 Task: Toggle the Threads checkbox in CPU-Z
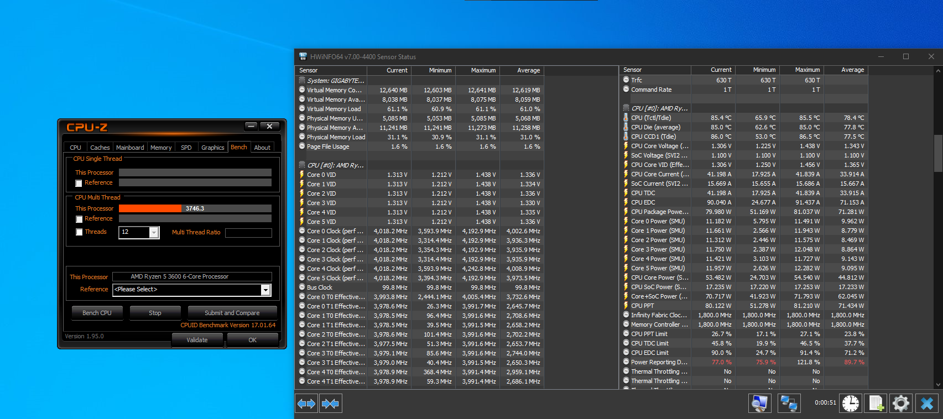[79, 232]
